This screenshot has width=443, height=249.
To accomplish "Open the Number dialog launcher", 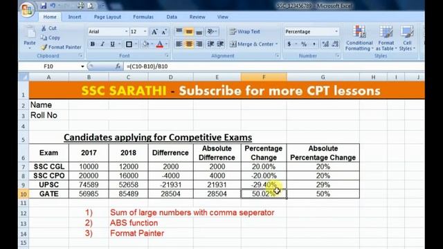I will coord(337,56).
